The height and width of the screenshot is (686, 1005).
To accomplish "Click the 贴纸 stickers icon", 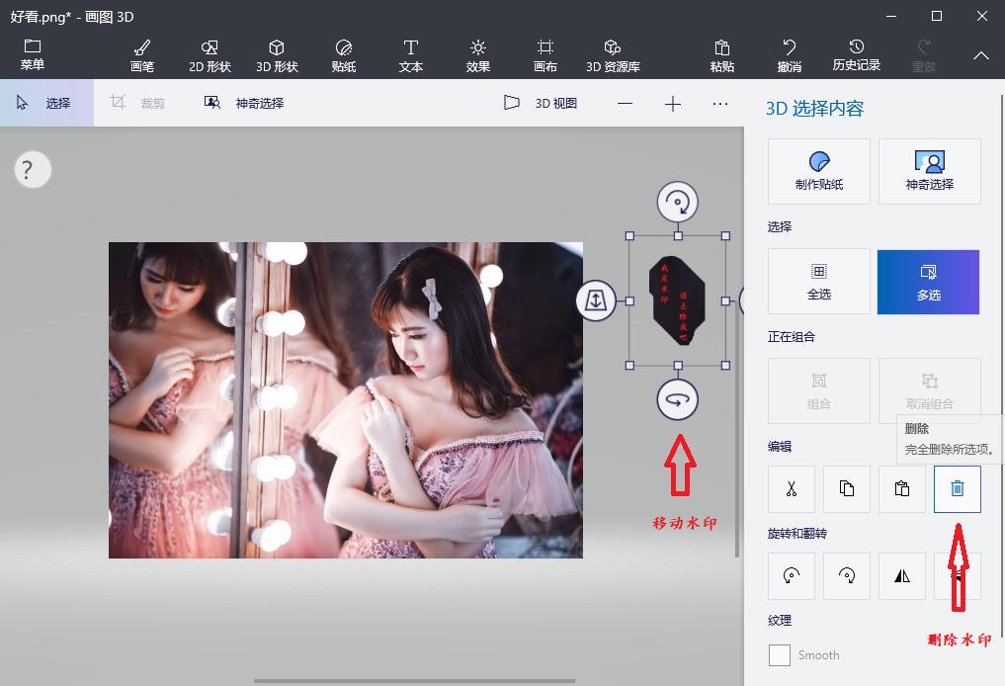I will (343, 54).
